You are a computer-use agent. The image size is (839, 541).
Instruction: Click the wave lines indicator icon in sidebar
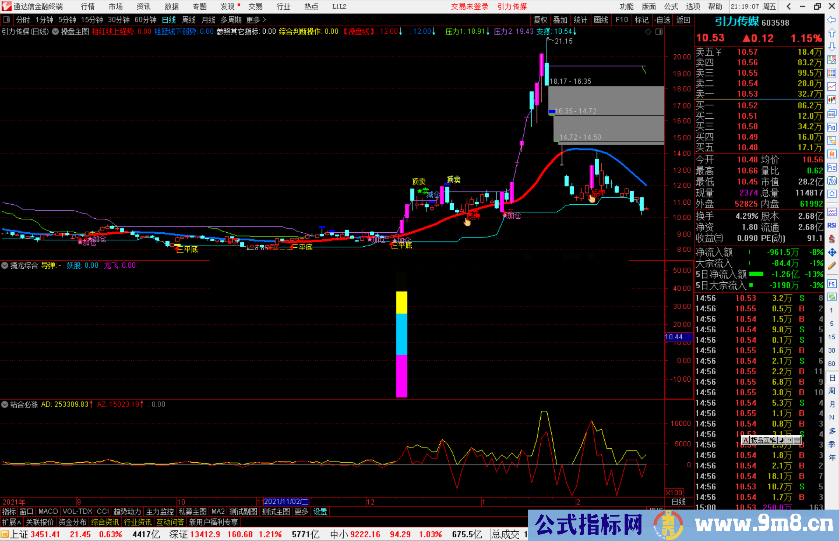[x=832, y=212]
